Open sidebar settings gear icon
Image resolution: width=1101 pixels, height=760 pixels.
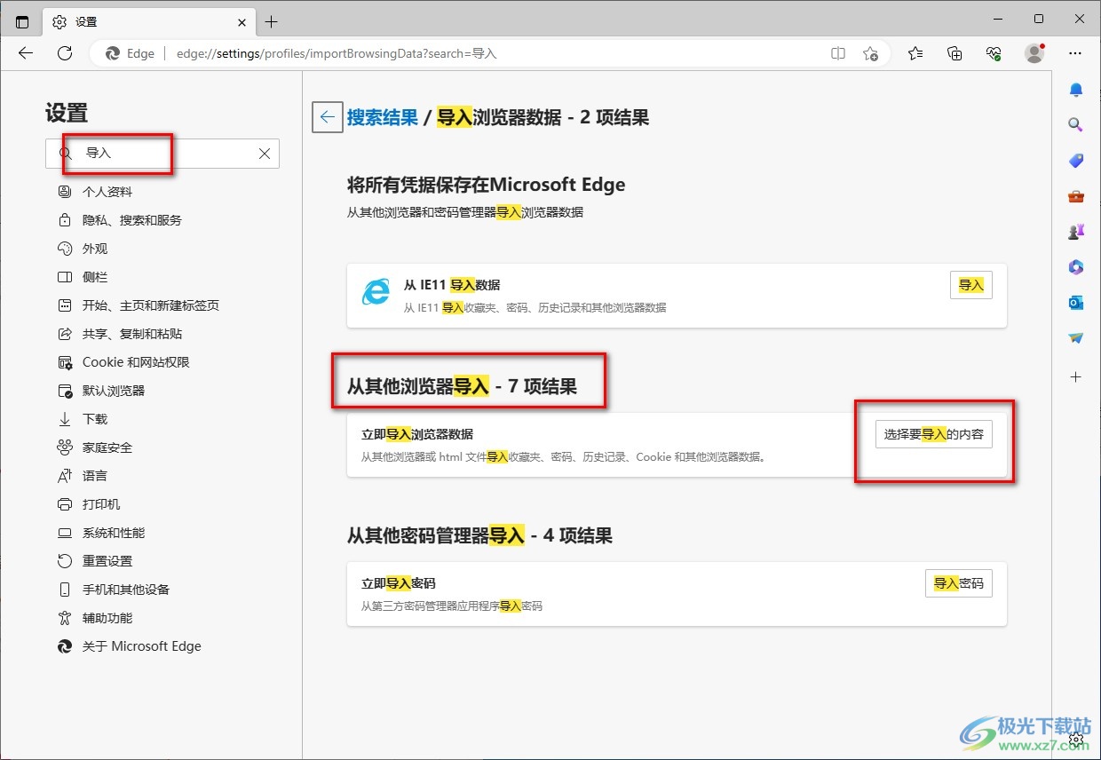pyautogui.click(x=1076, y=739)
